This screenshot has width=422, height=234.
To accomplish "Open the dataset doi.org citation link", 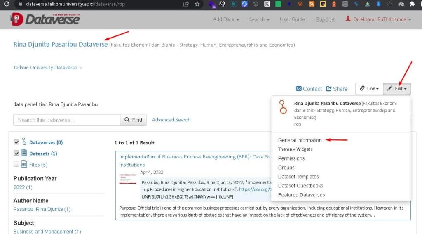I will 255,189.
